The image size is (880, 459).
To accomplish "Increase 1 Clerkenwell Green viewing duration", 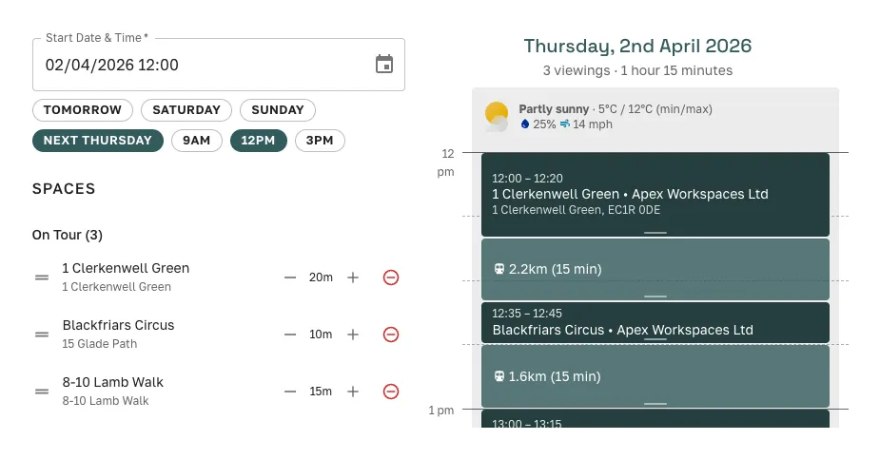I will (353, 277).
